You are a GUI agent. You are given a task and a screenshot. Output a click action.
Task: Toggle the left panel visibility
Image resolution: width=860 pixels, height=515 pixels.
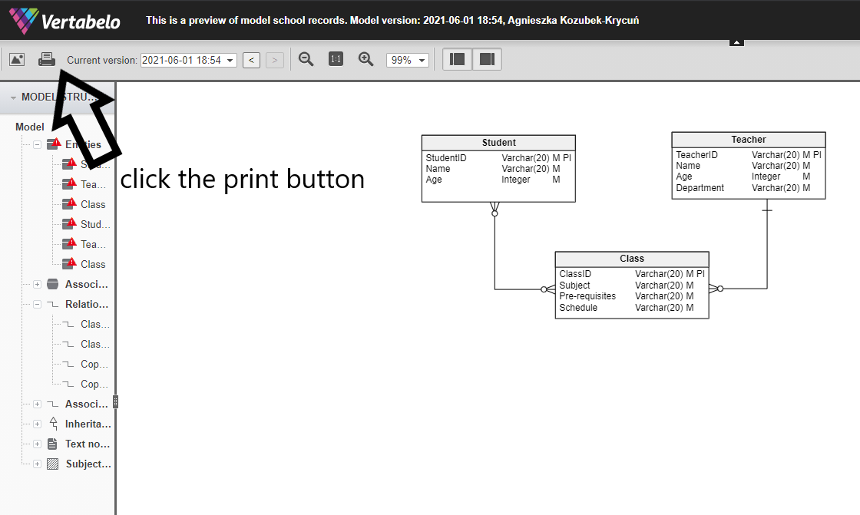[x=458, y=59]
